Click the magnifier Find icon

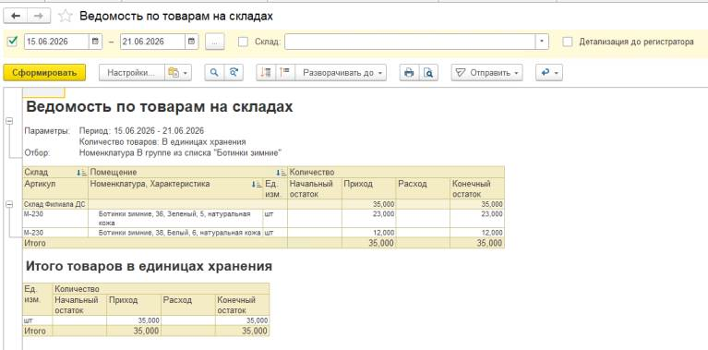click(x=214, y=73)
